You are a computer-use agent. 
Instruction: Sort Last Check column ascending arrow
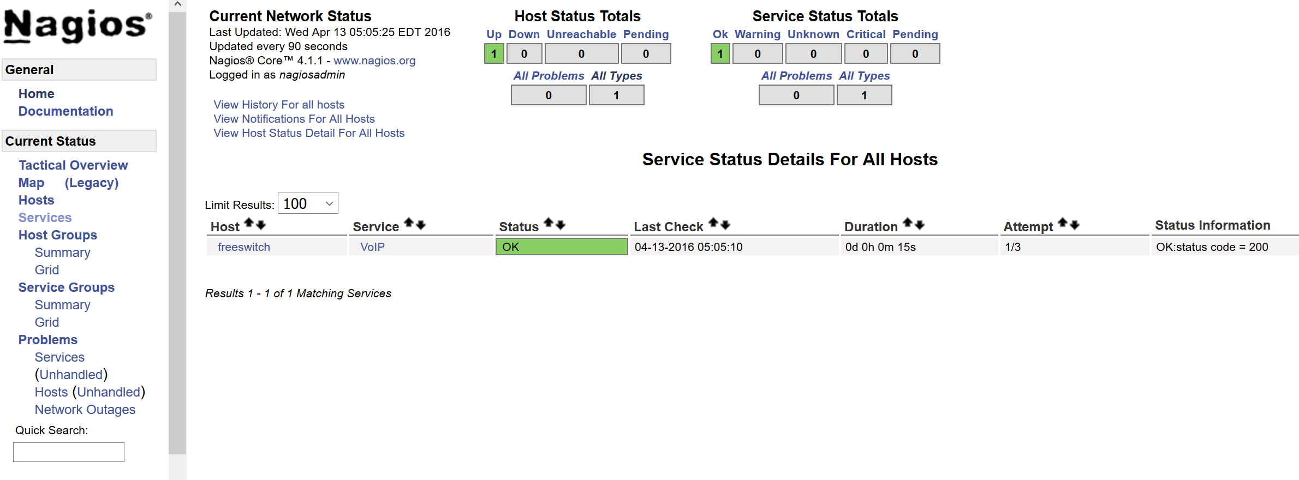point(713,223)
